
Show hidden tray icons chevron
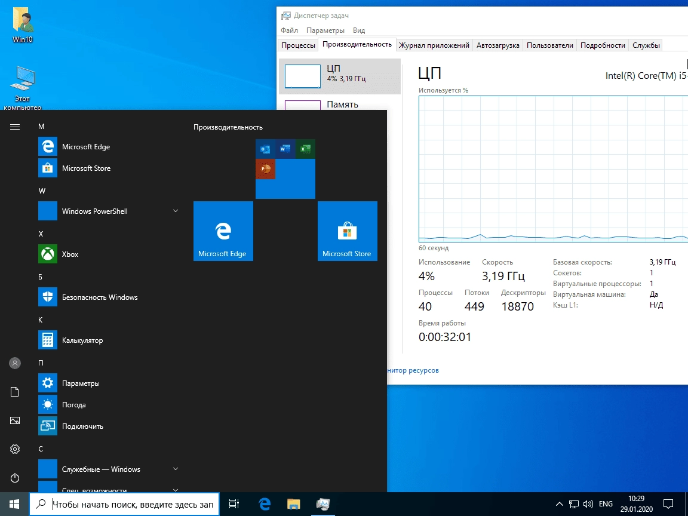pos(560,503)
